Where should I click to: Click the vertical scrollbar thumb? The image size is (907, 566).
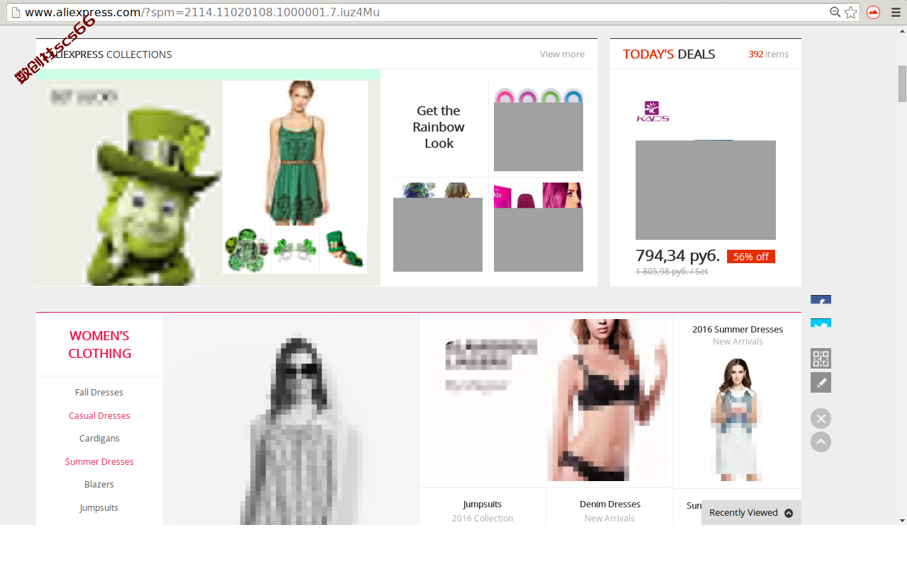pos(902,83)
